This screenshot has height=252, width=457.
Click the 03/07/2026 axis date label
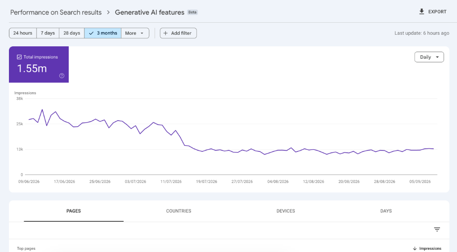tap(136, 182)
